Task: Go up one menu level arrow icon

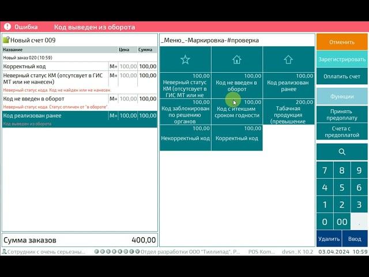Action: (288, 59)
